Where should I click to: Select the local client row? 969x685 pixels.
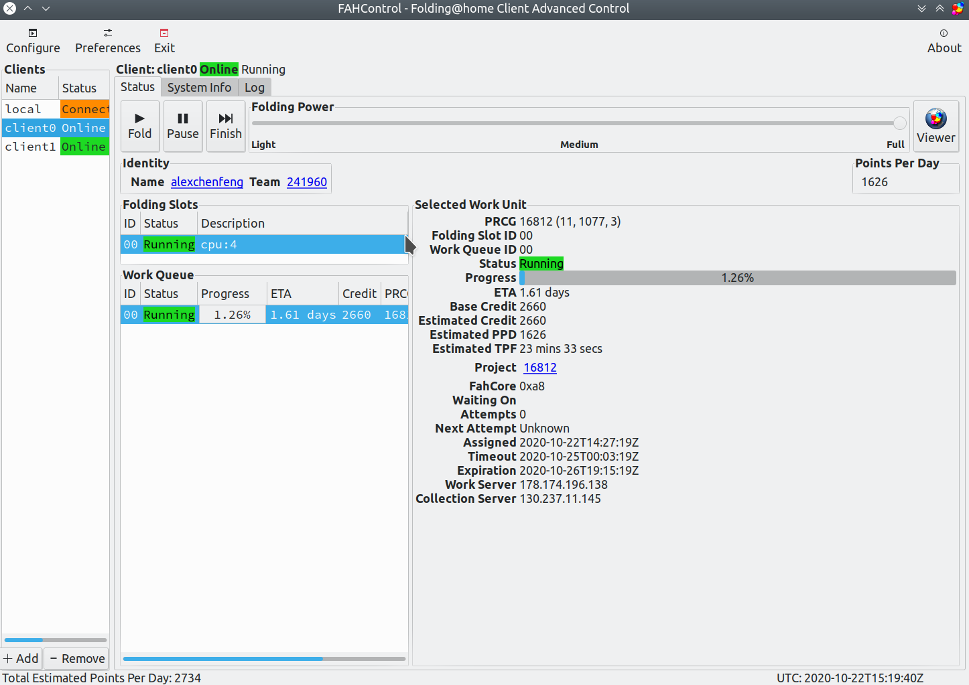[56, 109]
